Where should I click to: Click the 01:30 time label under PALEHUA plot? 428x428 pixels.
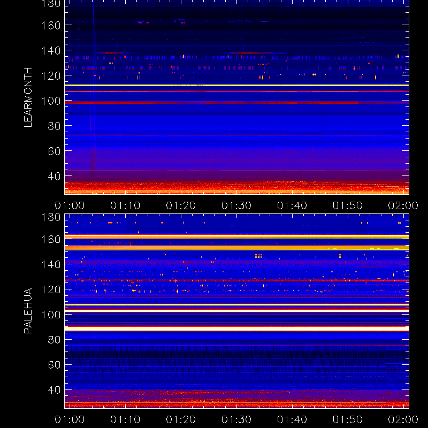point(236,419)
